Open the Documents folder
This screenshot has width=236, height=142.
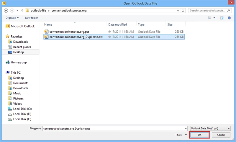(x=18, y=83)
